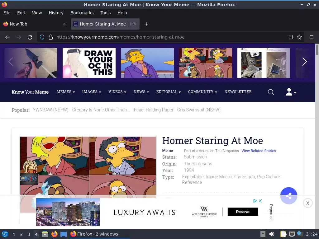Open Draw Your OC In This thumbnail
319x239 pixels.
point(89,63)
